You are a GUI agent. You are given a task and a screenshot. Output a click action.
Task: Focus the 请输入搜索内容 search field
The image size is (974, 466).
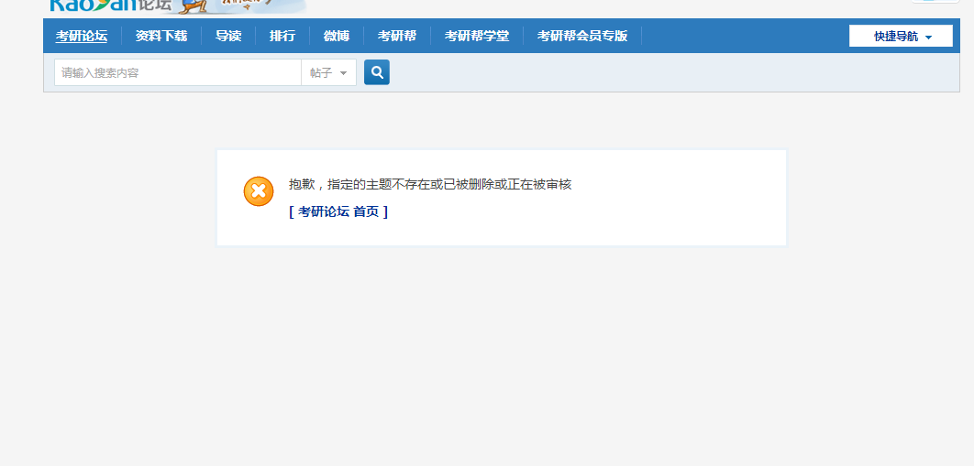coord(178,72)
